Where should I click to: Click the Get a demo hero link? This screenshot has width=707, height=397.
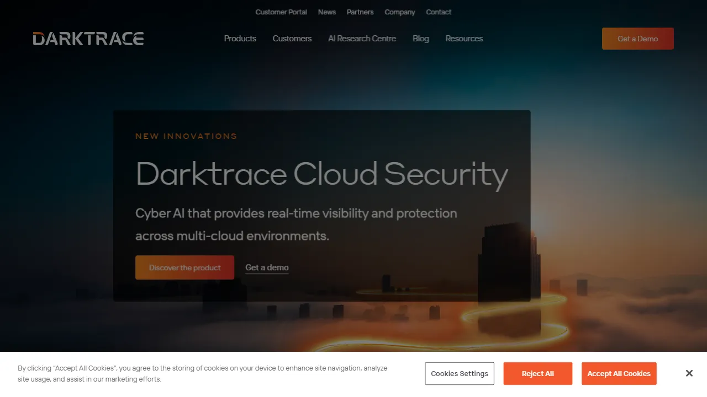tap(267, 267)
